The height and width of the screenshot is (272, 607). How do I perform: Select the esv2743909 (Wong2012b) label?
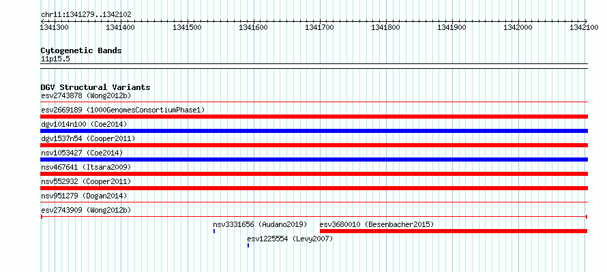pos(86,210)
